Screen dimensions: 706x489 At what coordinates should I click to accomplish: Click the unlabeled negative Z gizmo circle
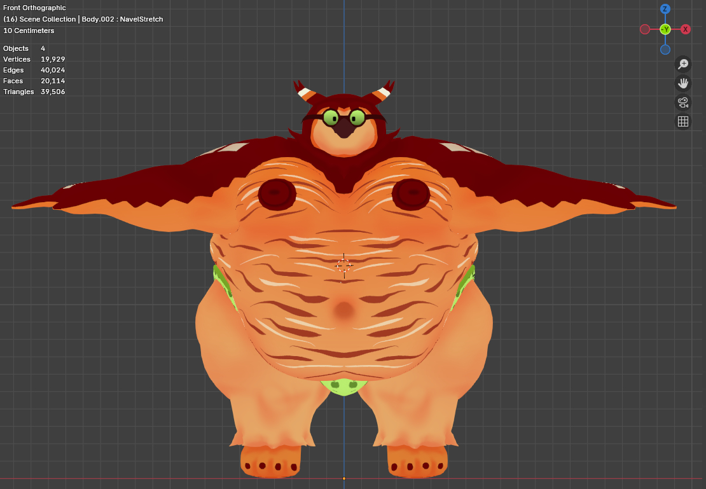665,50
